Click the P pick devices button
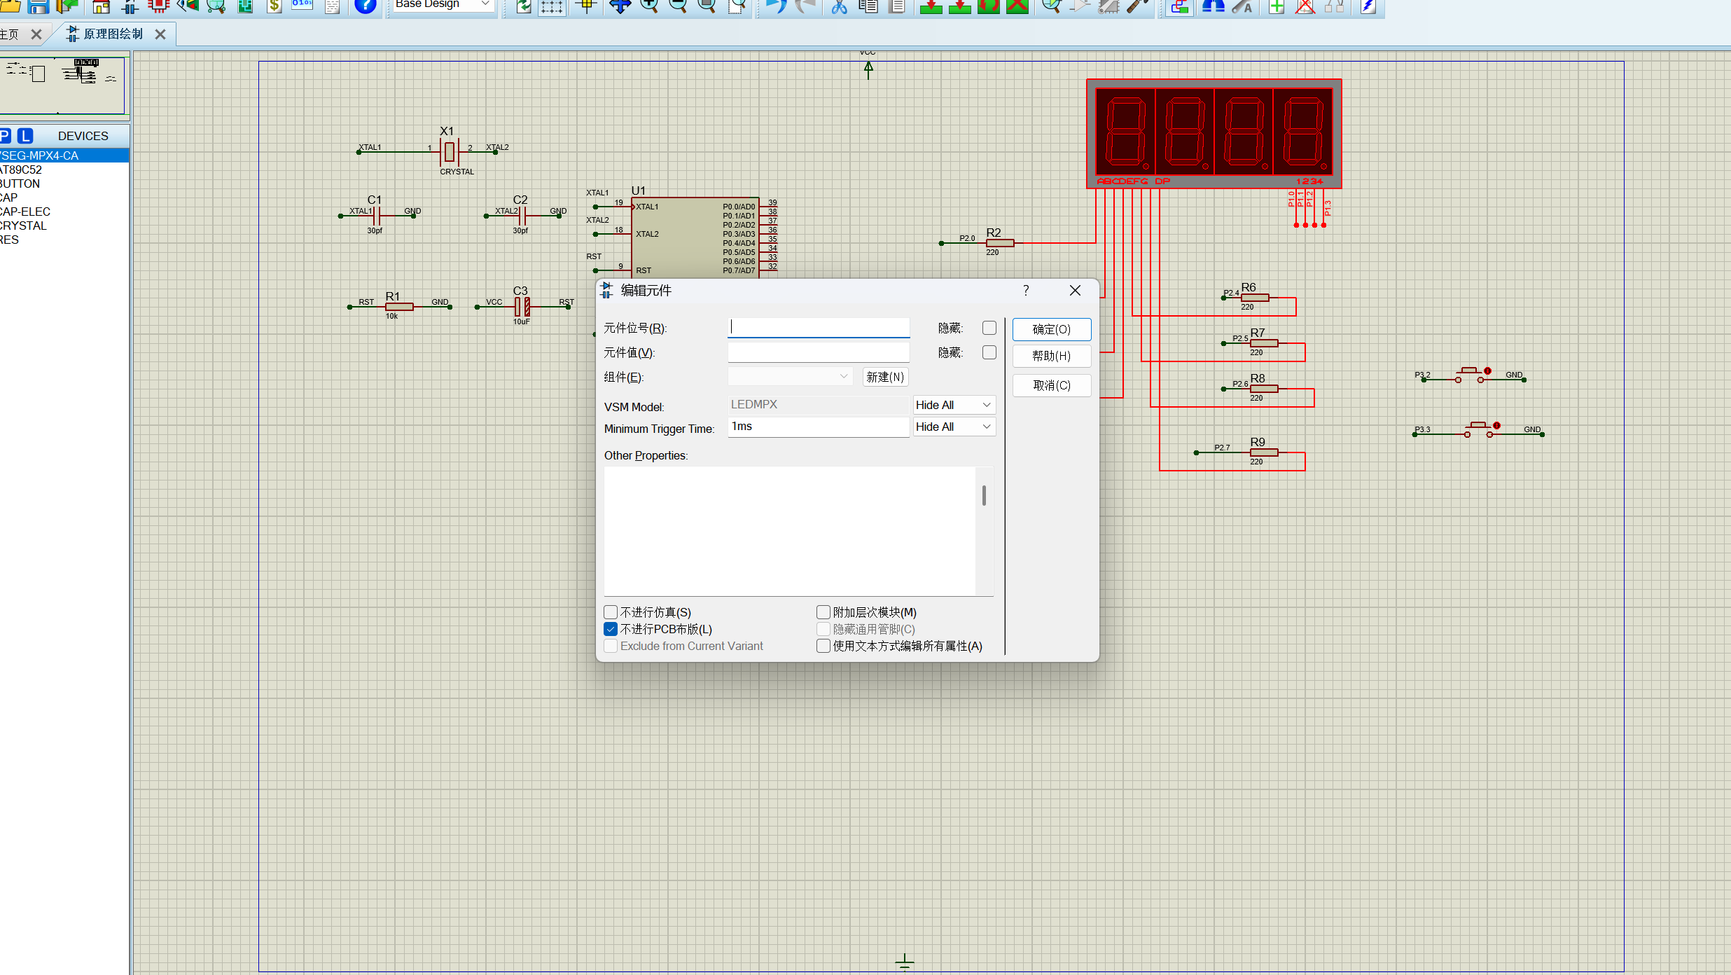1731x975 pixels. pyautogui.click(x=5, y=136)
